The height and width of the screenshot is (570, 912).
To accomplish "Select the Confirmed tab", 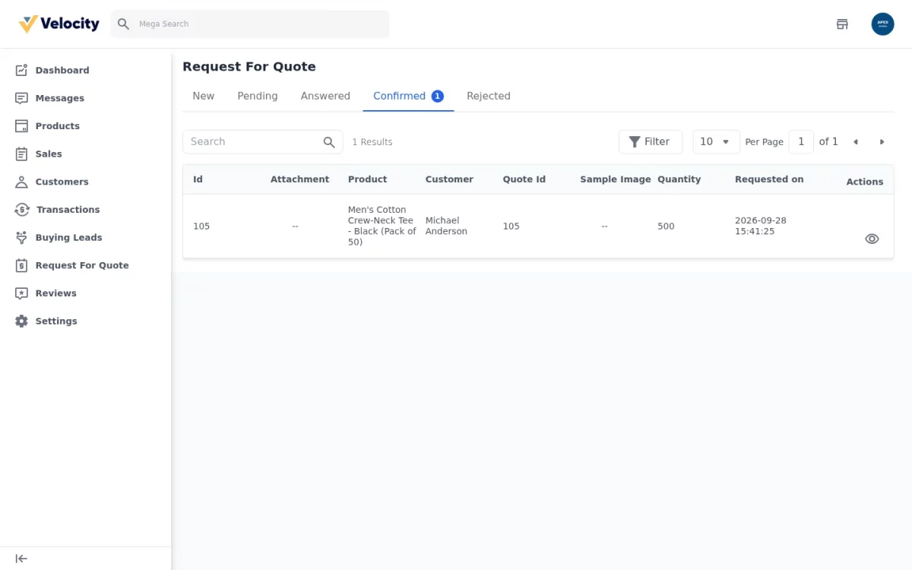I will 408,96.
